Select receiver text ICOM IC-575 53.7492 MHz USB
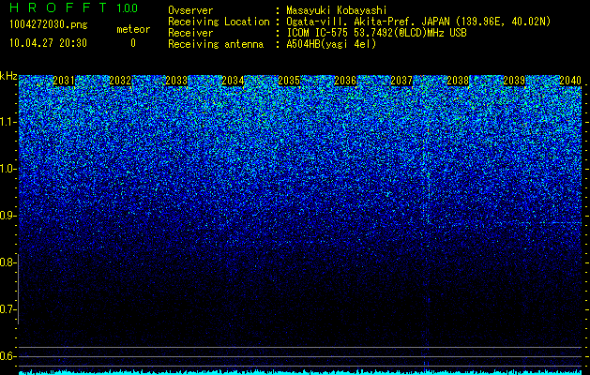The image size is (590, 375). coord(377,33)
